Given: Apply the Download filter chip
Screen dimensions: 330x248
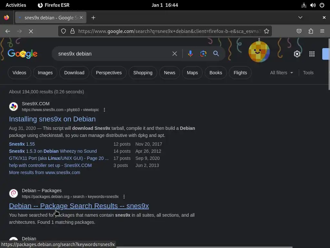Looking at the screenshot, I should coord(74,73).
